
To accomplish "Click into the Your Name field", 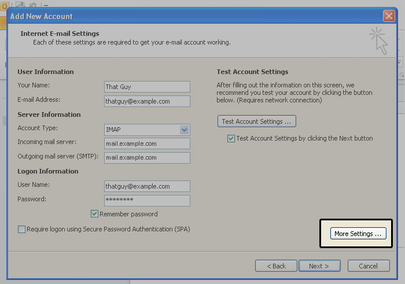I will [147, 87].
